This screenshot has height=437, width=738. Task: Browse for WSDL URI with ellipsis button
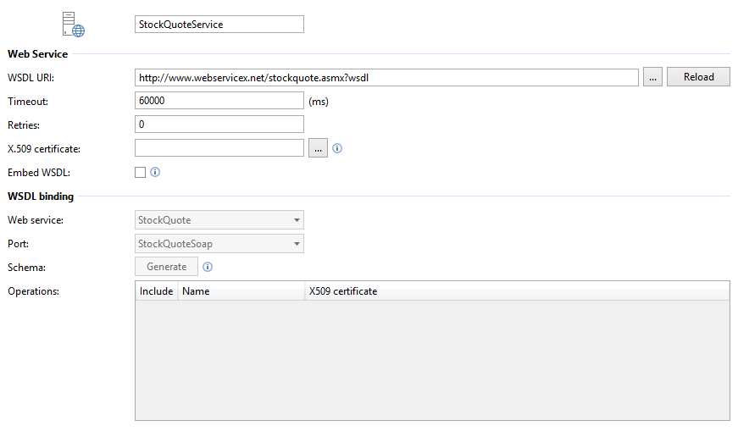point(652,77)
